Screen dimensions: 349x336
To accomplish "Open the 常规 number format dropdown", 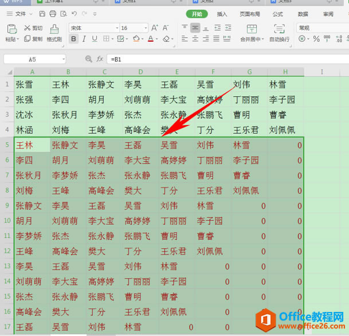I will [x=323, y=28].
